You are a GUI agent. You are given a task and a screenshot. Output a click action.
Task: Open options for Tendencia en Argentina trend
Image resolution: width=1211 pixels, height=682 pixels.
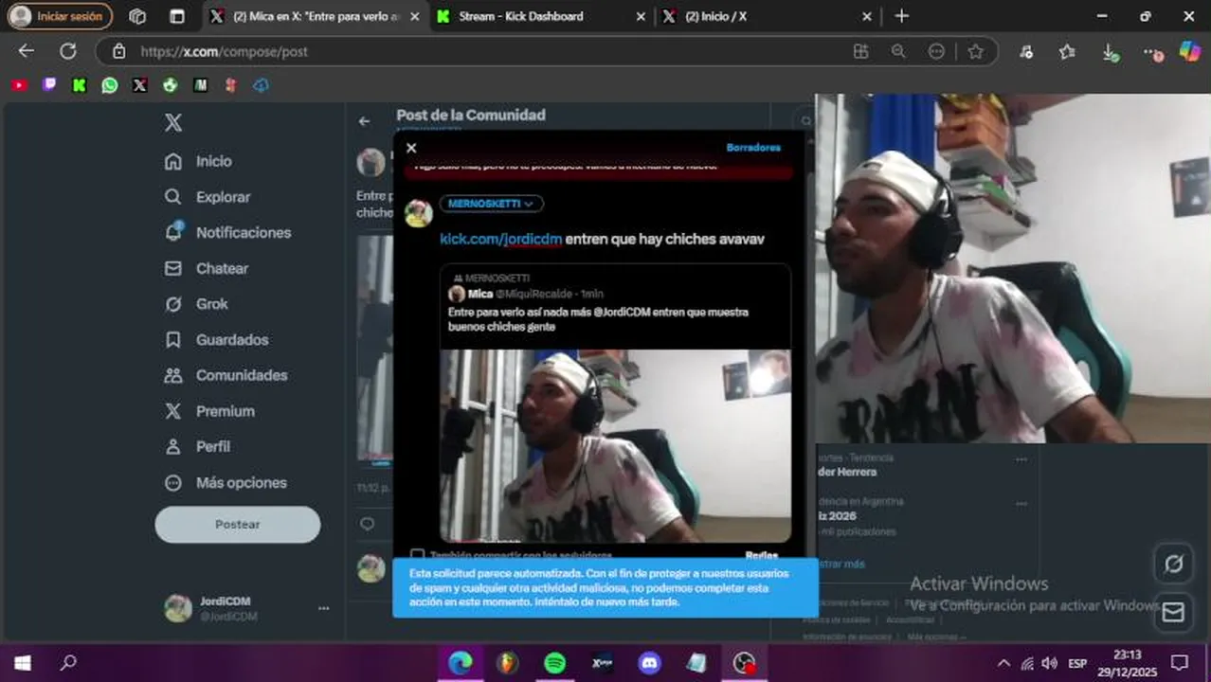[1021, 503]
